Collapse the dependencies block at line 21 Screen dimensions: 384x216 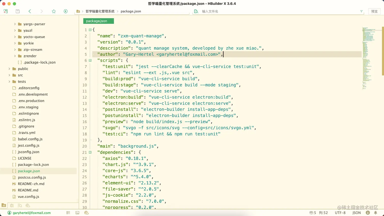coord(90,152)
